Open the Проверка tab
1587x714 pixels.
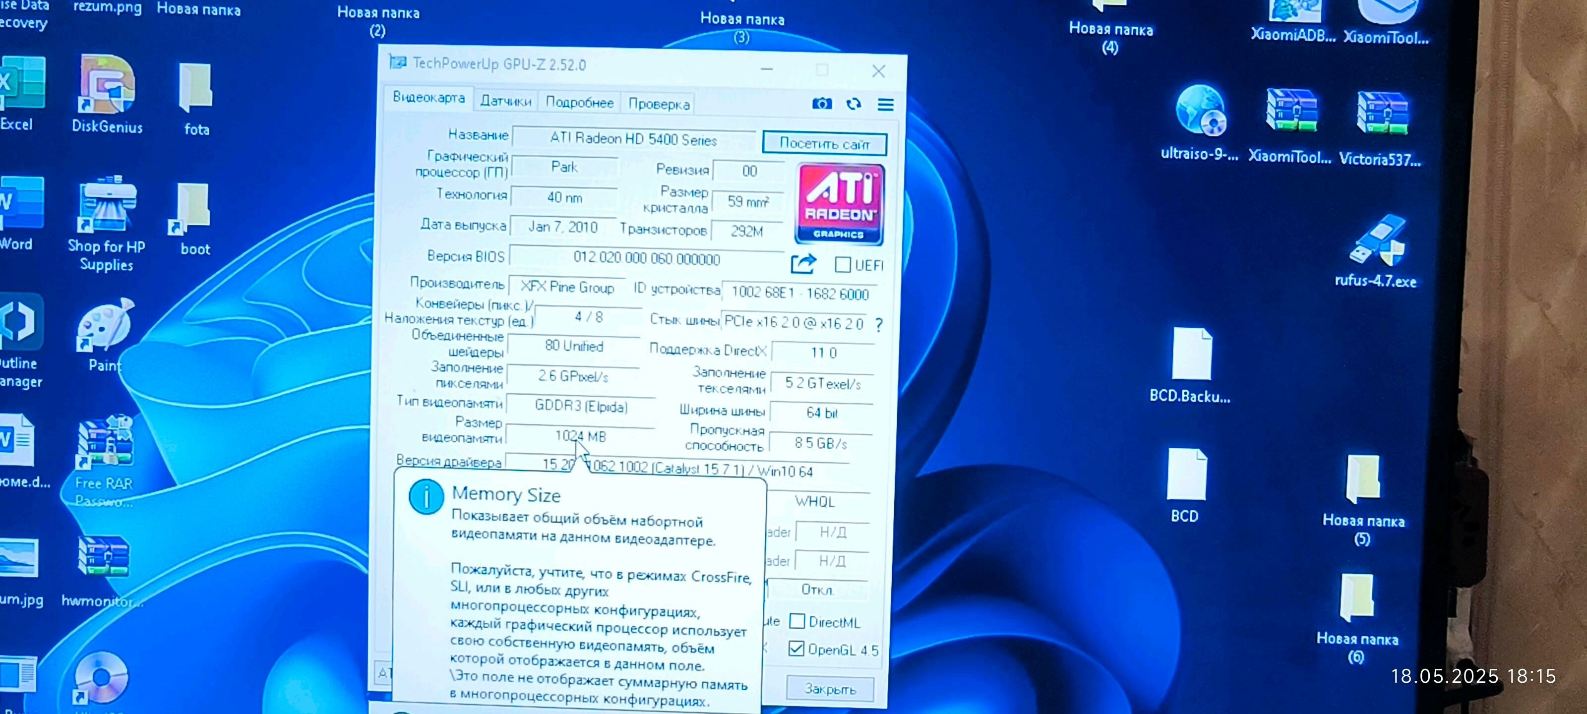pos(658,104)
